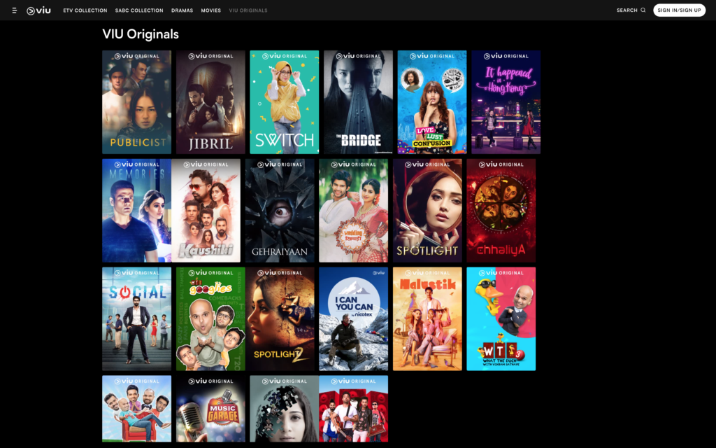The width and height of the screenshot is (716, 448).
Task: Open ETV Collection menu item
Action: [x=85, y=10]
